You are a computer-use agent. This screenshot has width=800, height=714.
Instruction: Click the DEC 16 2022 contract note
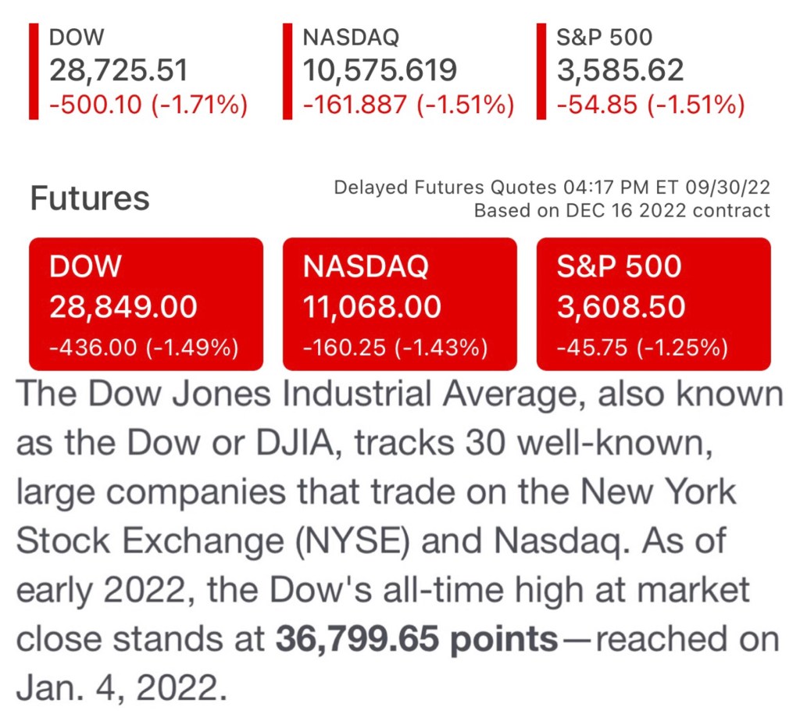click(x=622, y=210)
